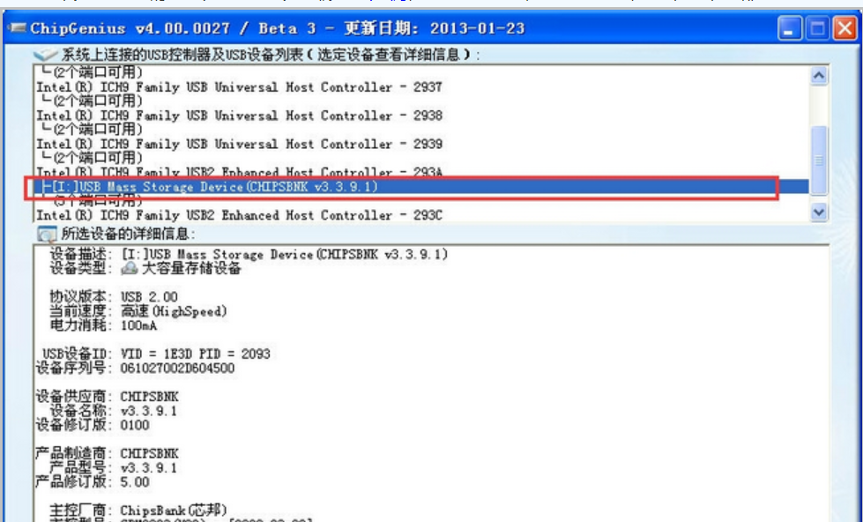The height and width of the screenshot is (522, 863).
Task: Click the ChipGenius app icon in title bar
Action: 18,29
